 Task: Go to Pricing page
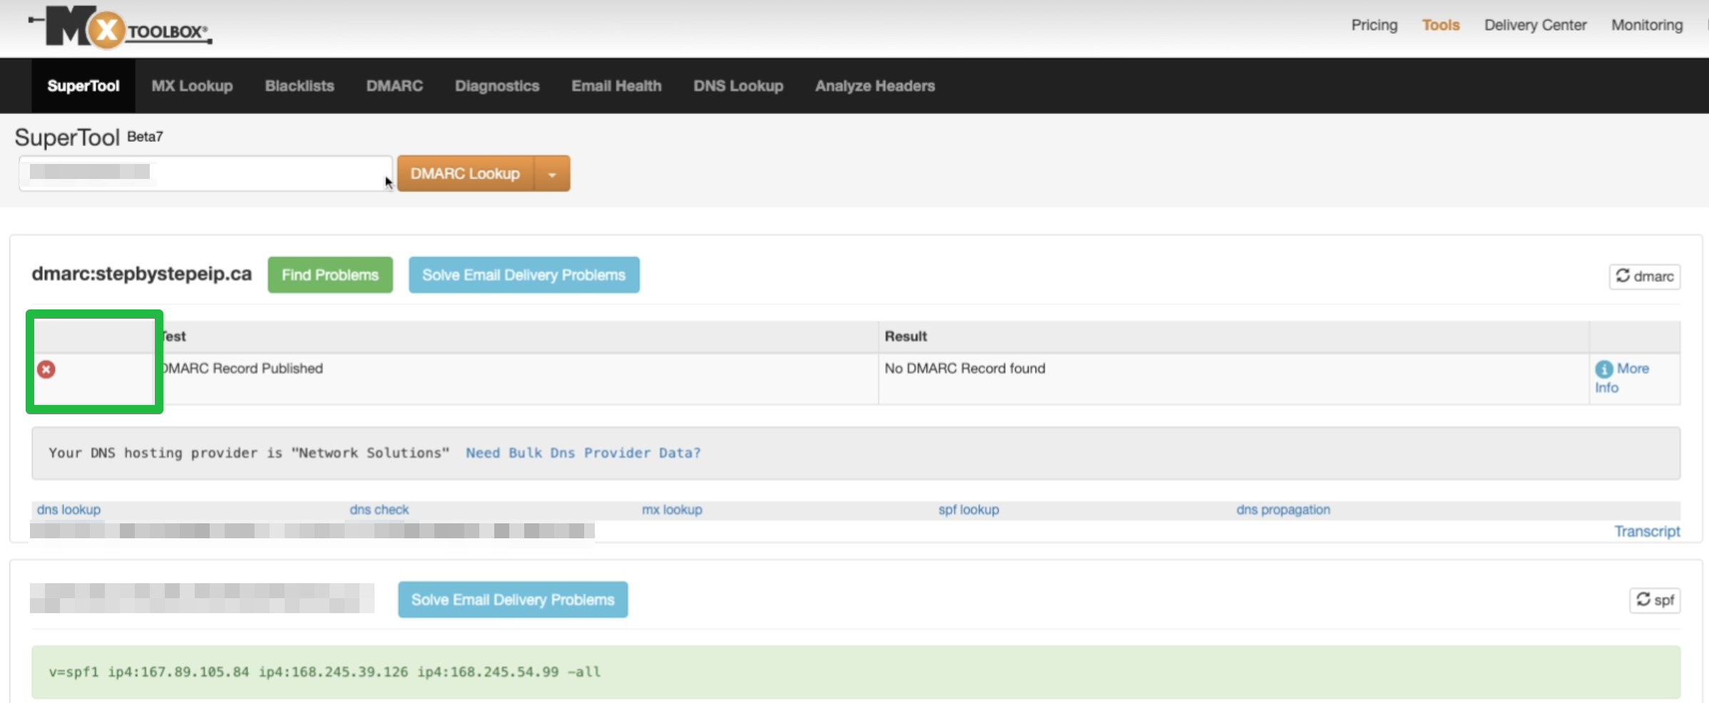(x=1374, y=25)
